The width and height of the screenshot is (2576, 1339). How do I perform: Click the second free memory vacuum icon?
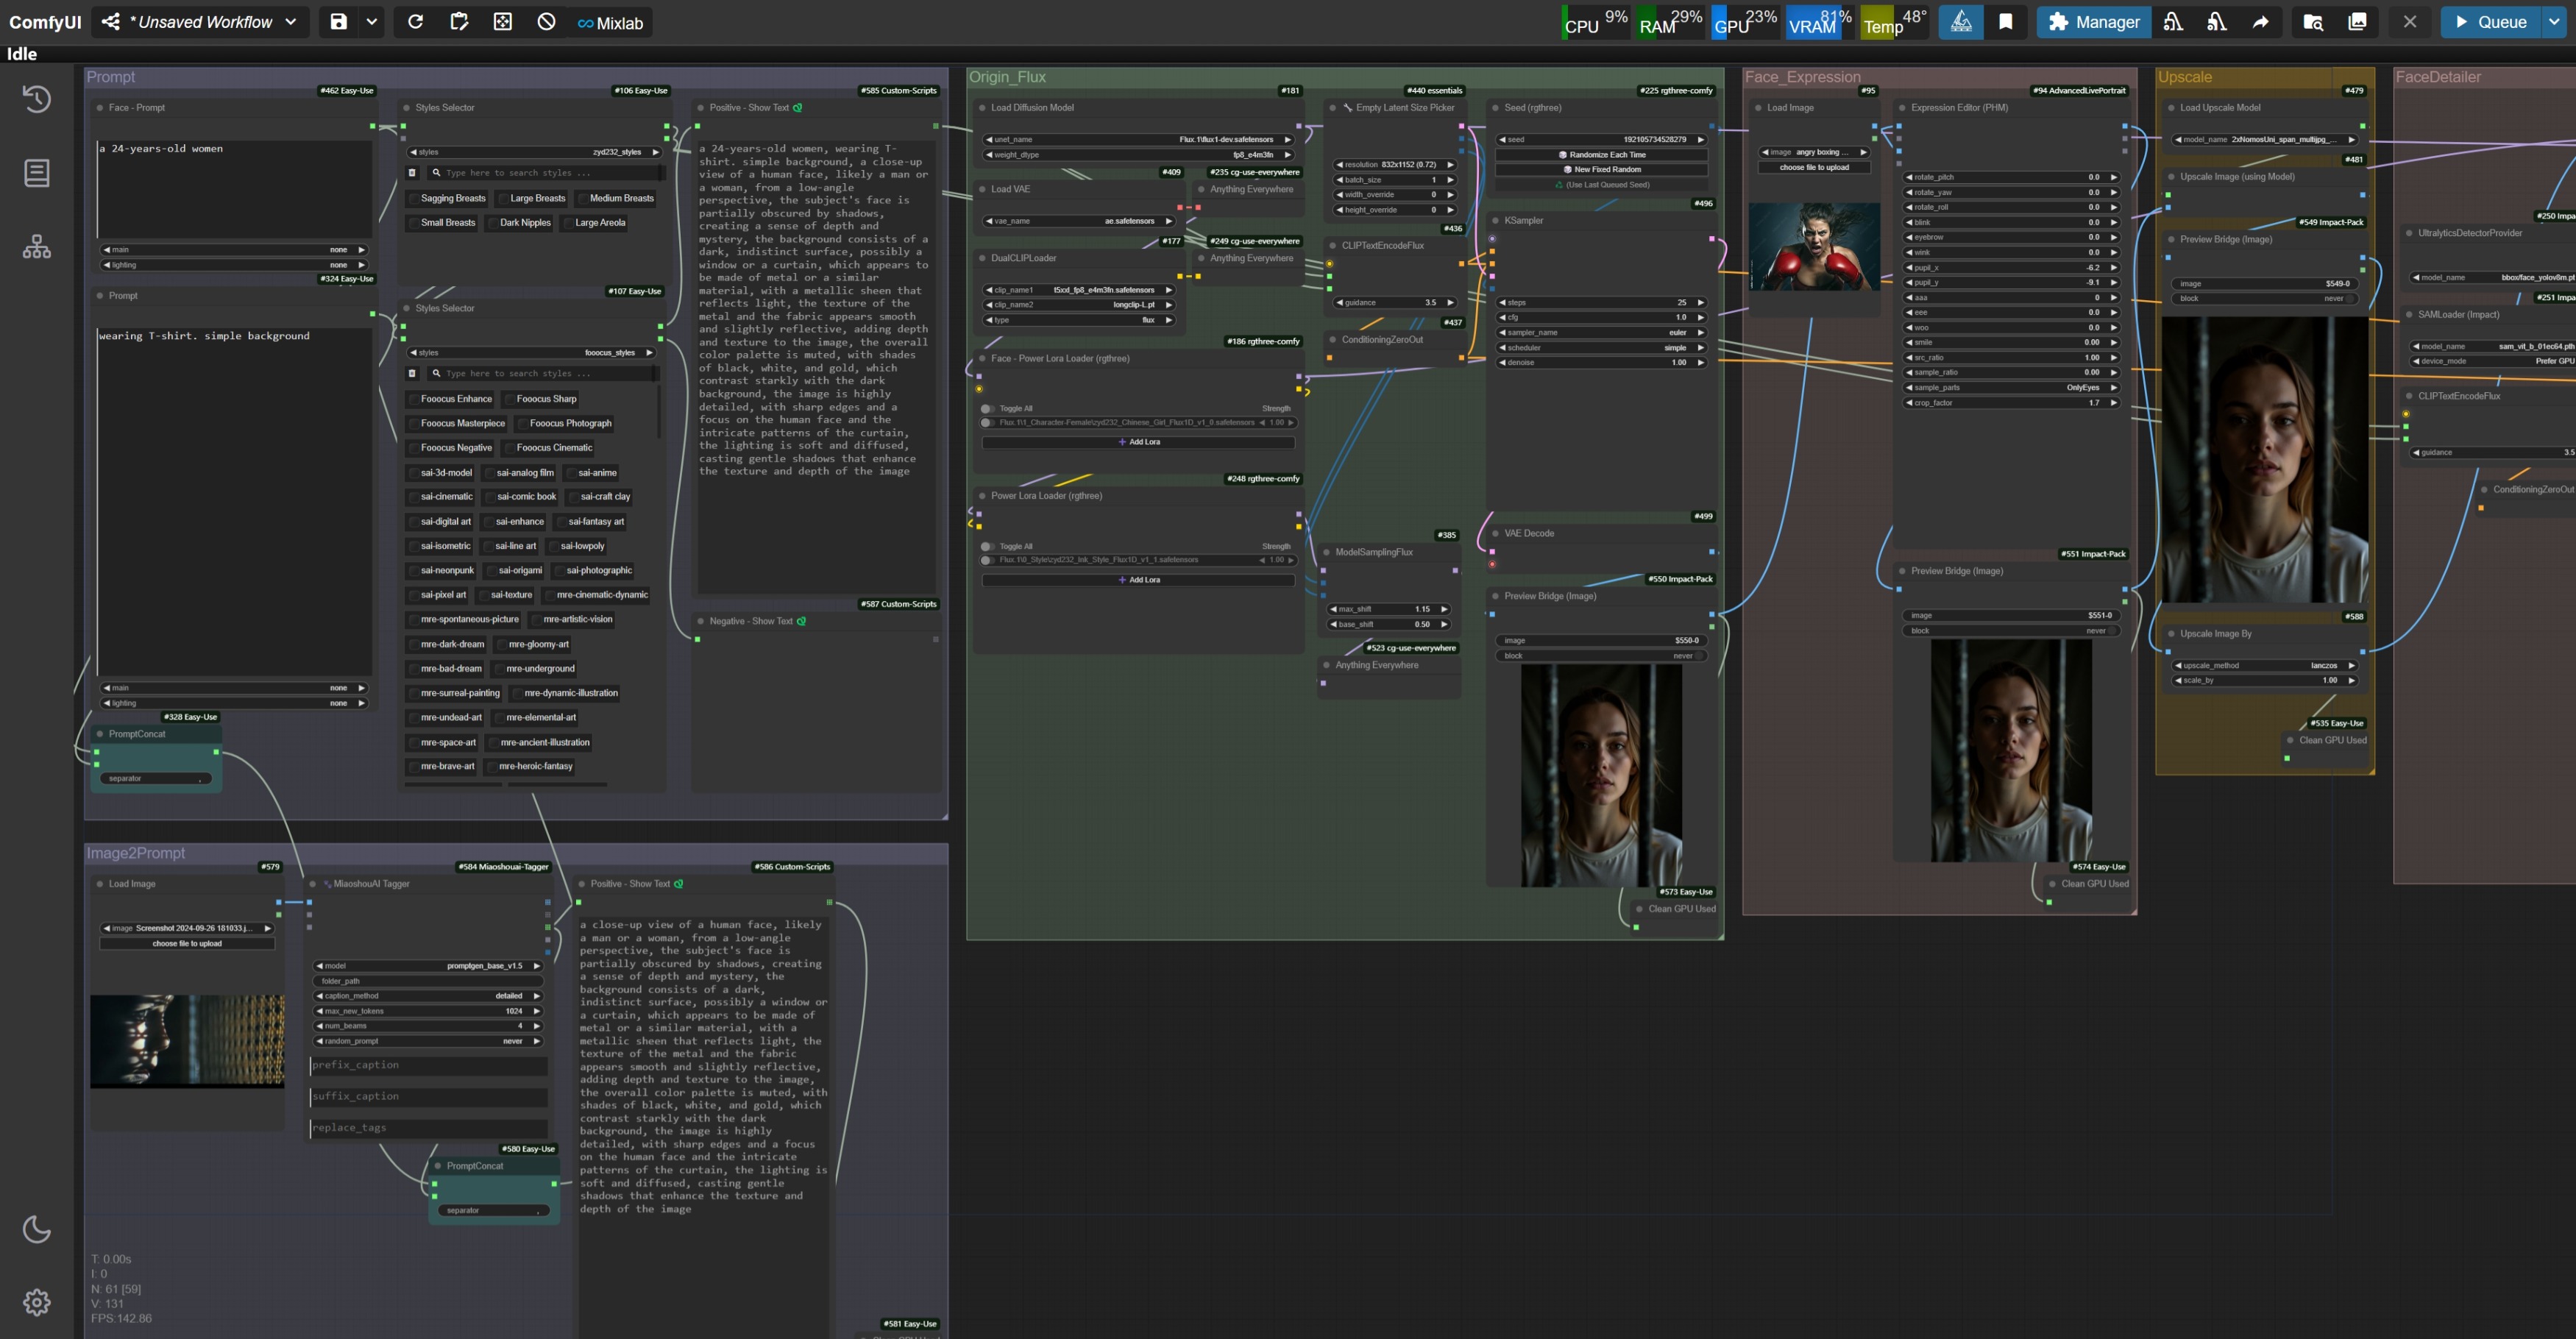coord(2217,22)
